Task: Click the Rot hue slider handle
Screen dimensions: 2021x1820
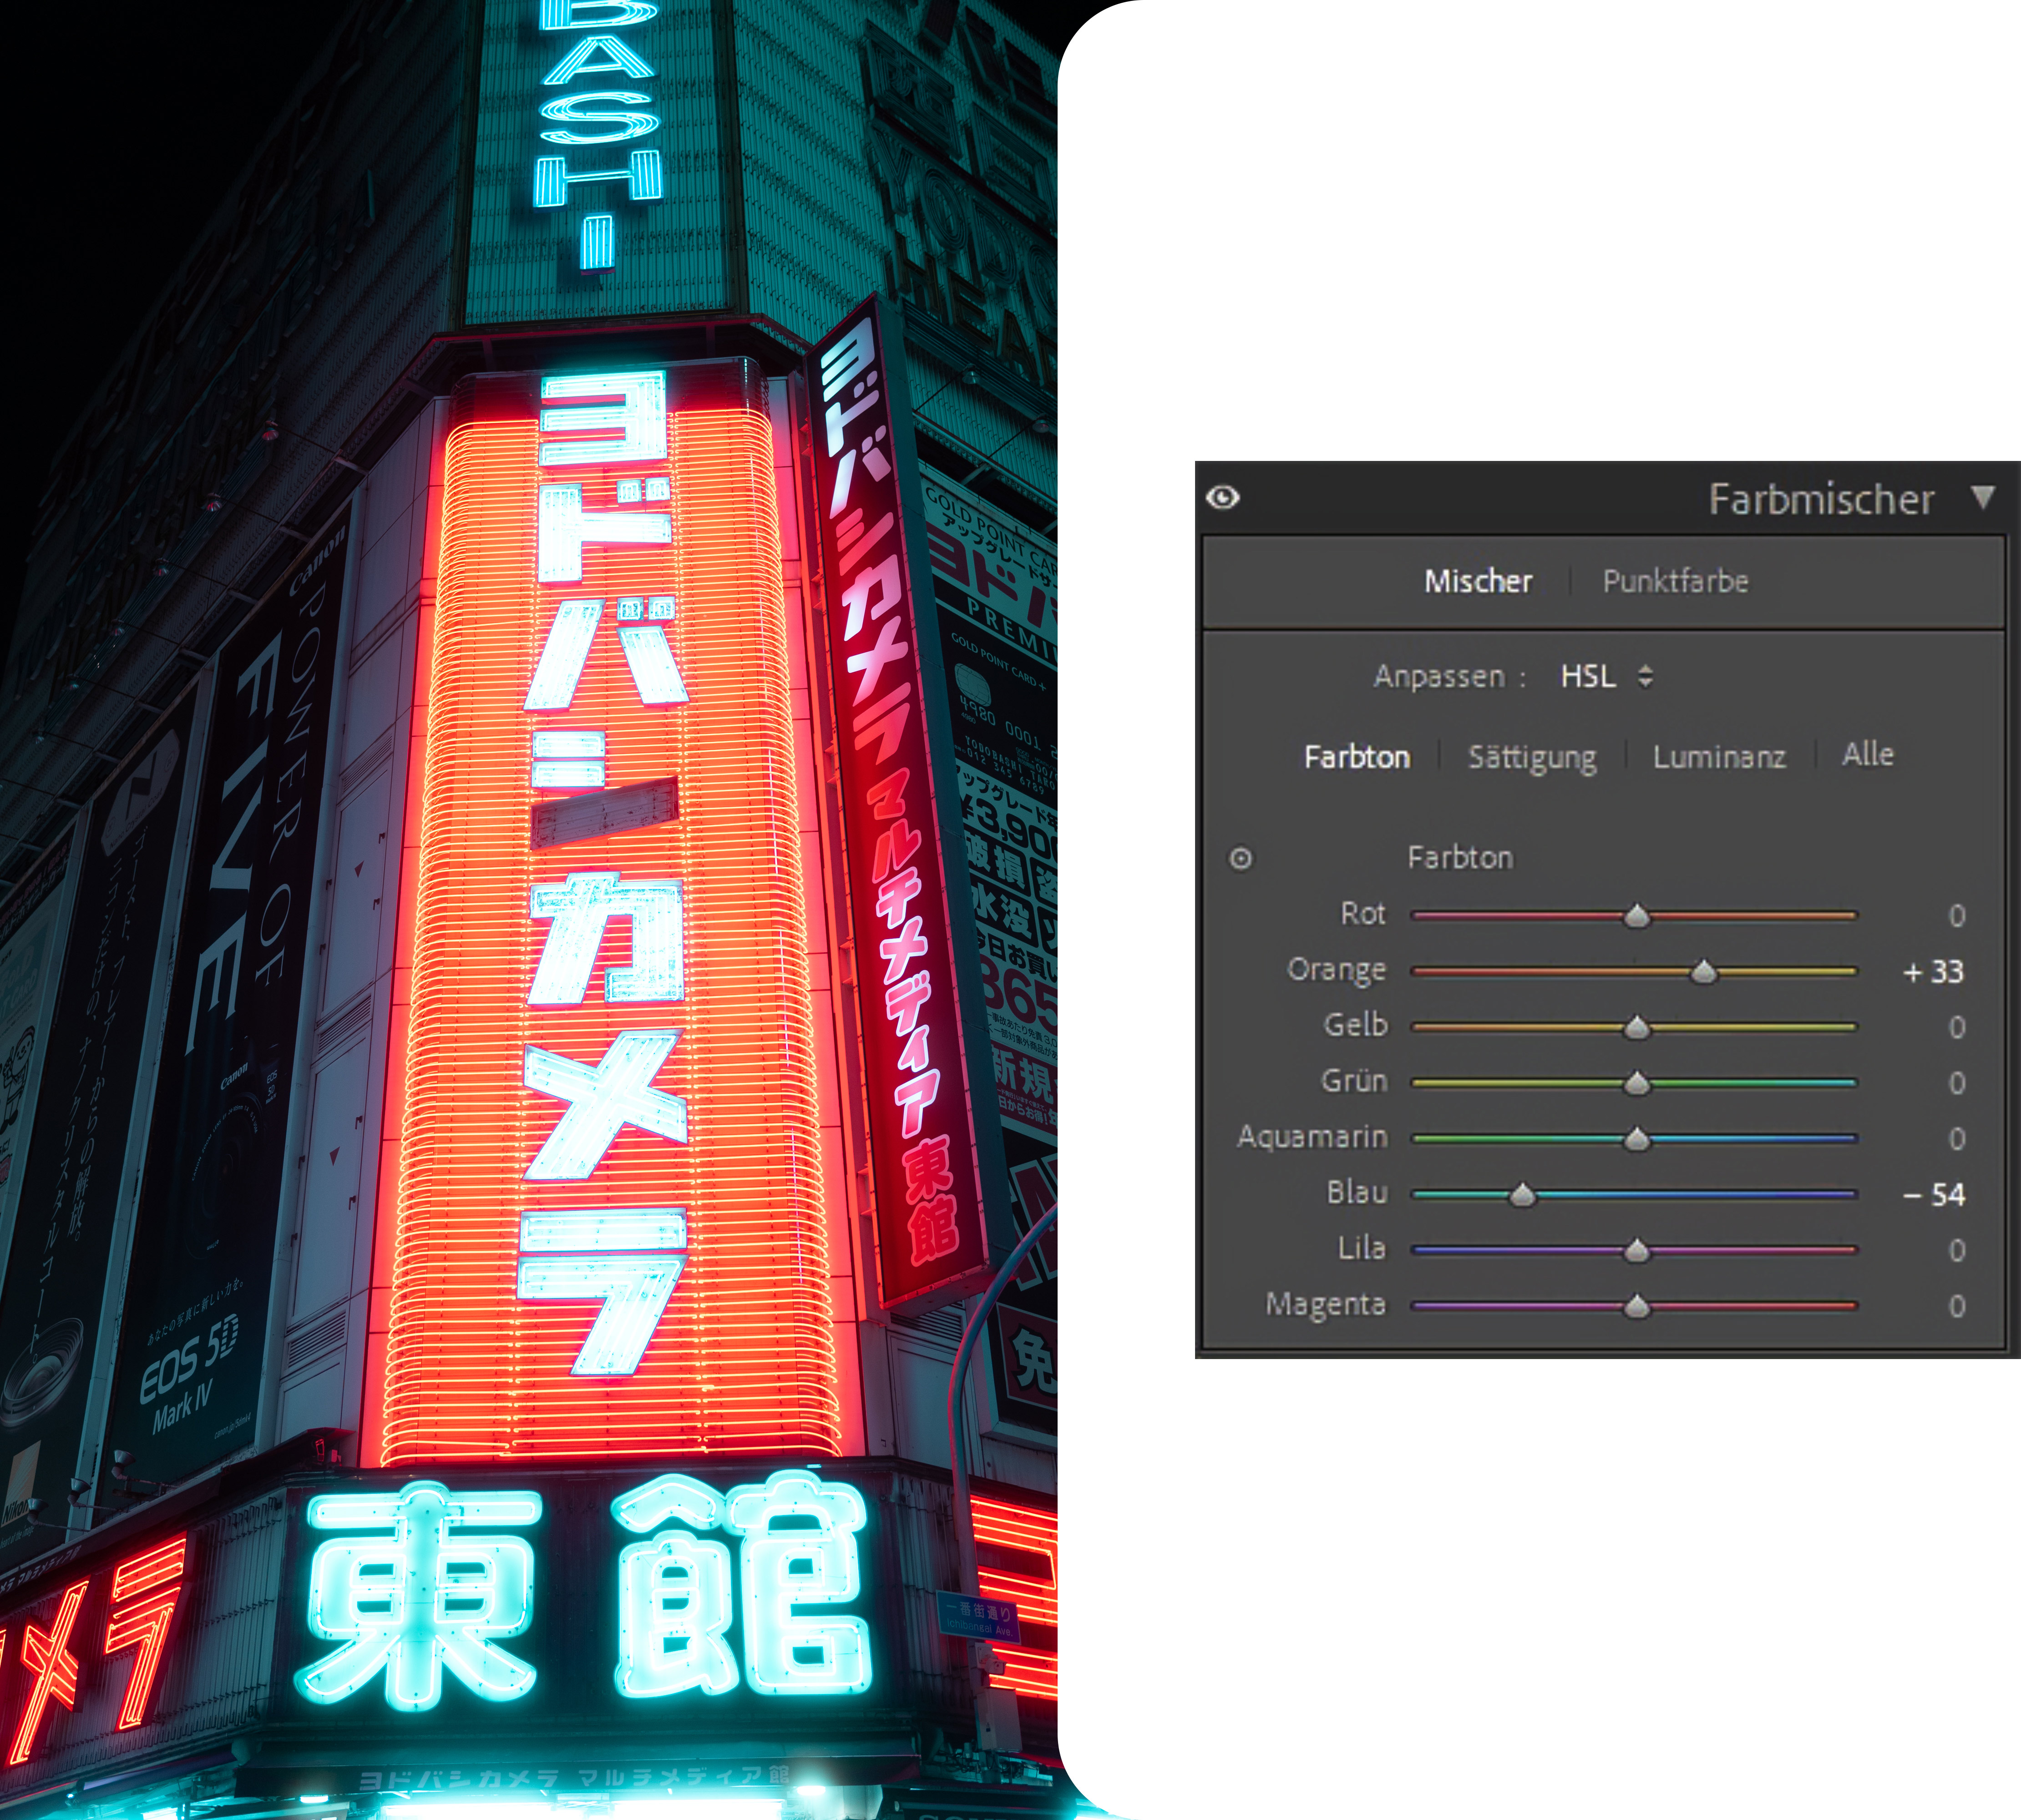Action: (1636, 916)
